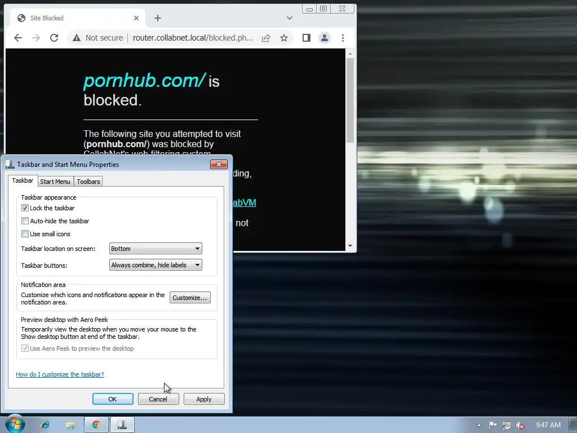Close the Taskbar and Start Menu Properties dialog
This screenshot has height=433, width=577.
[x=219, y=164]
